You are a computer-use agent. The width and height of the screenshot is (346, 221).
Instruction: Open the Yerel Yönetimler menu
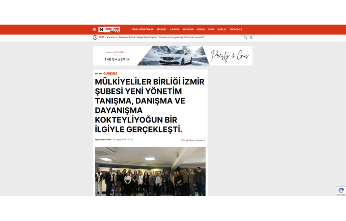(x=142, y=30)
